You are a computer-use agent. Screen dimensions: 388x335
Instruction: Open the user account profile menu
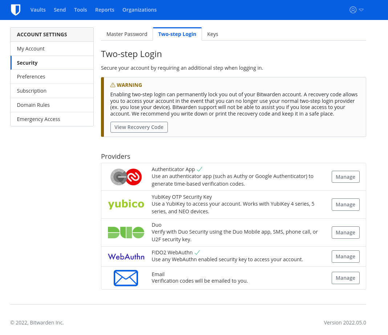click(356, 10)
